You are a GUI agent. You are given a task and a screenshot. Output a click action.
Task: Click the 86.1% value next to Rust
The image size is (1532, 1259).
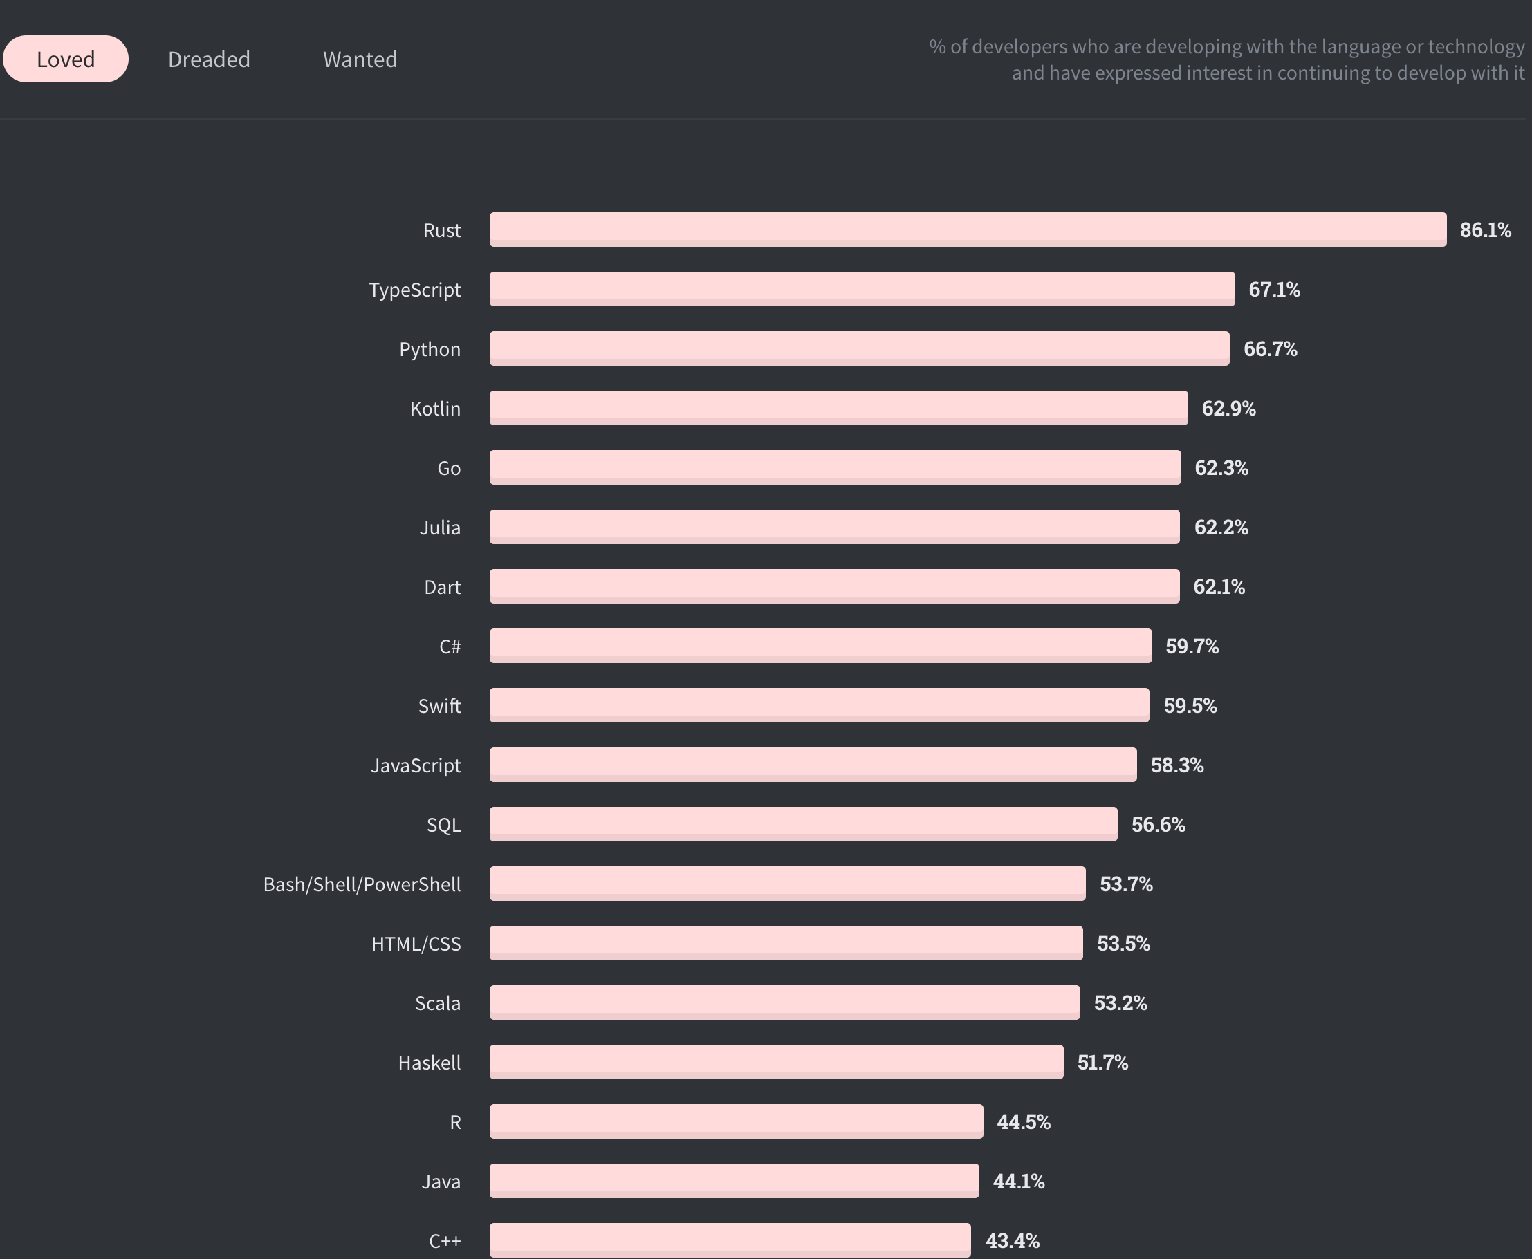coord(1484,230)
